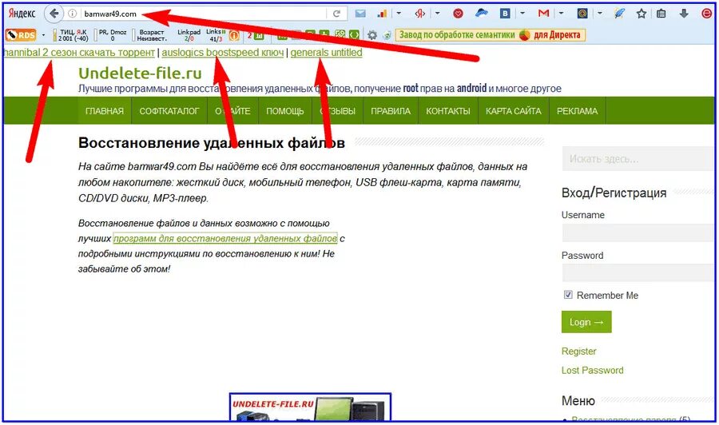Screen dimensions: 719x425
Task: Reload the page with the refresh icon
Action: 336,14
